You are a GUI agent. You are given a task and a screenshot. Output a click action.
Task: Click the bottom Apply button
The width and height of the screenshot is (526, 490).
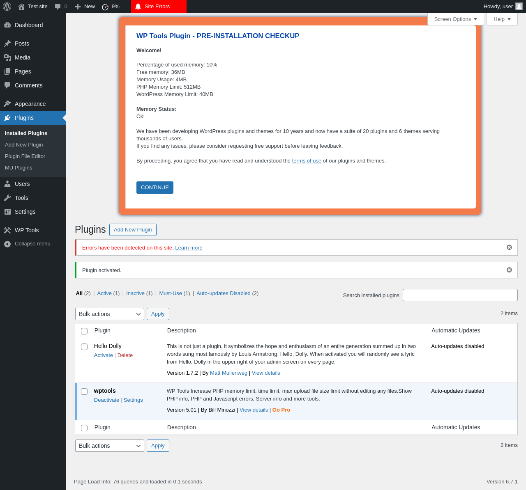pos(158,446)
